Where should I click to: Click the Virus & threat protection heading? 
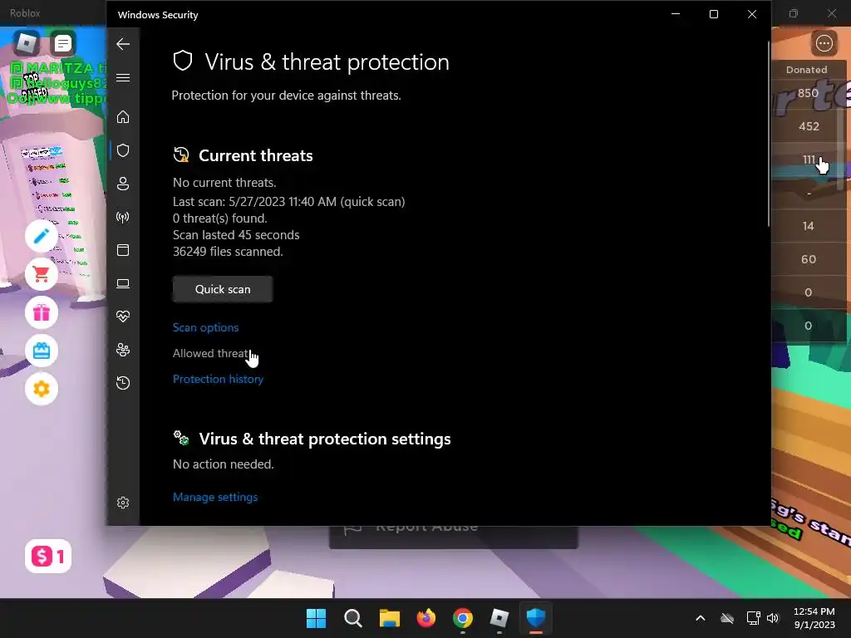327,61
